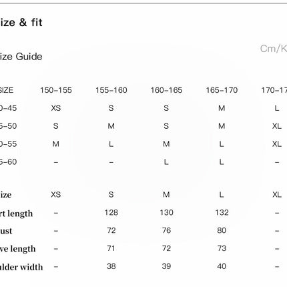Select the 150-155 height column header
Image resolution: width=287 pixels, height=287 pixels.
(56, 90)
